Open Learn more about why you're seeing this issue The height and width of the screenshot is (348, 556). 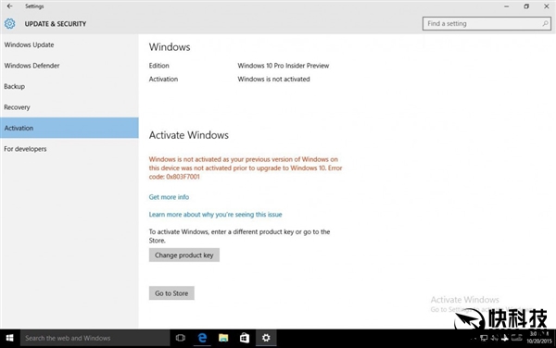[x=215, y=215]
